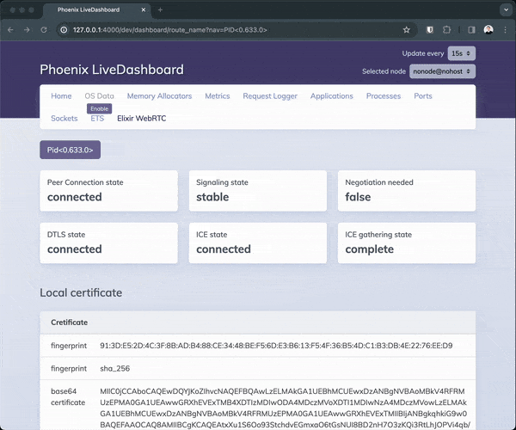The image size is (516, 430).
Task: Select the Elixir WebRTC tab
Action: pyautogui.click(x=141, y=118)
